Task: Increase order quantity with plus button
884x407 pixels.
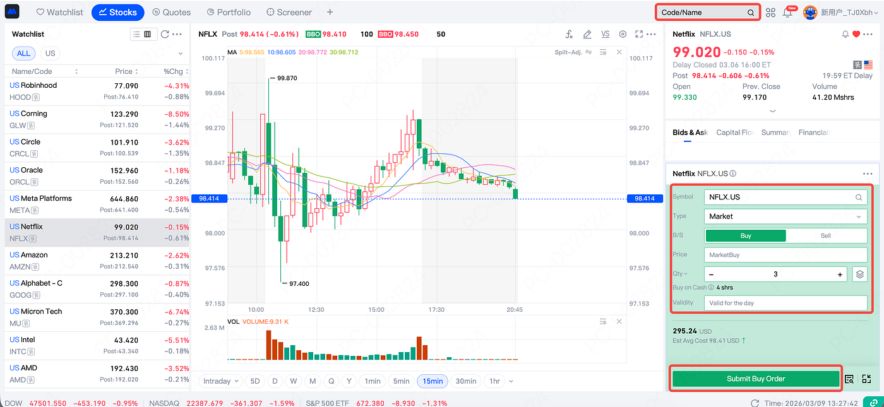Action: [840, 274]
